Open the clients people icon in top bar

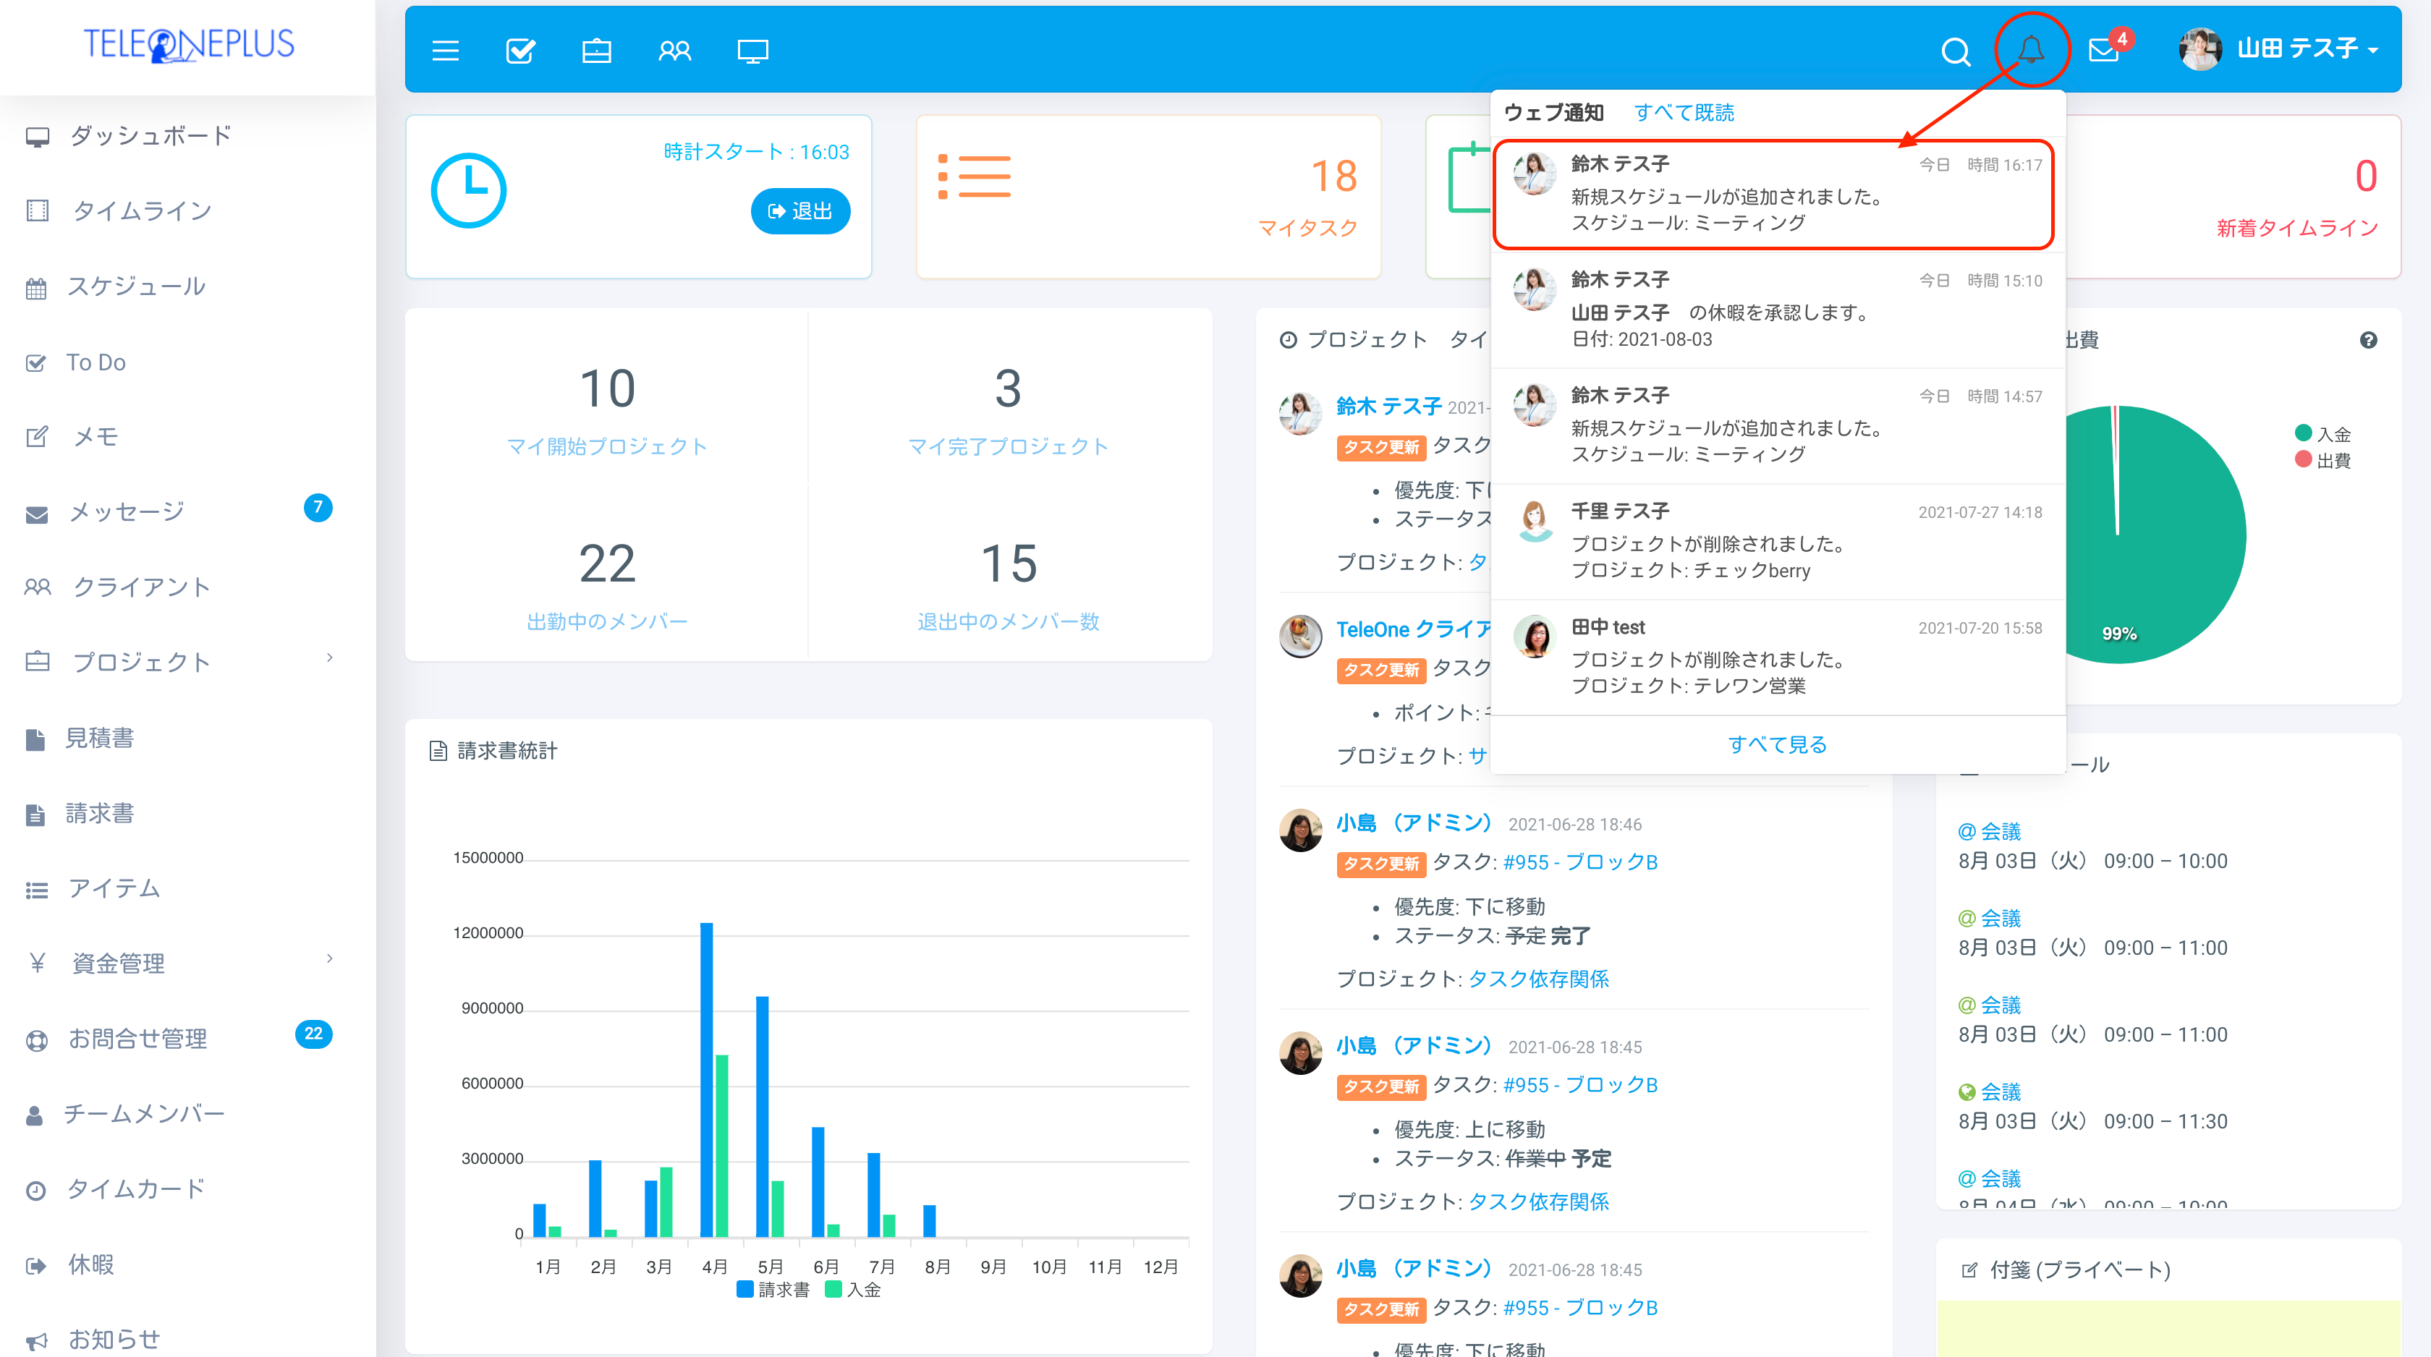pos(674,50)
